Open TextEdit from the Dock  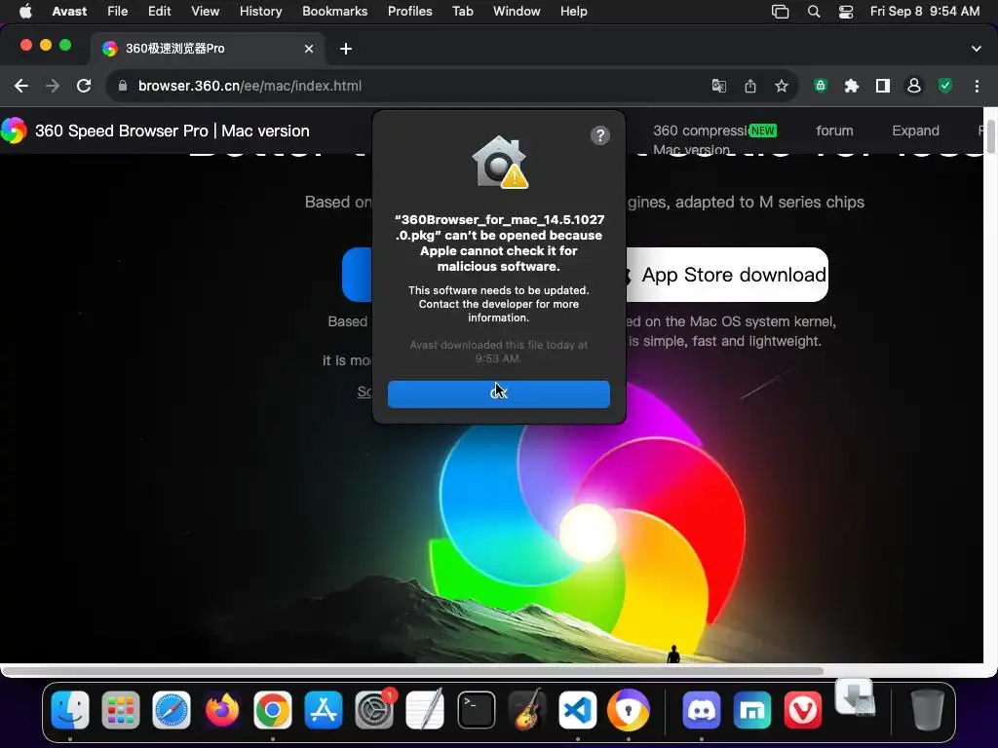click(425, 710)
